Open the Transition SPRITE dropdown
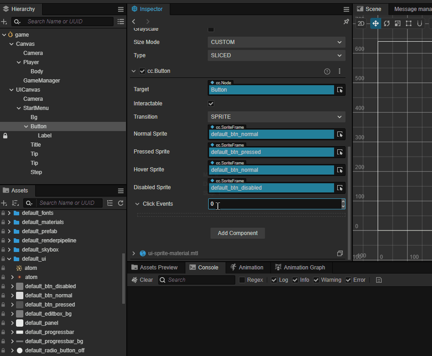 276,117
